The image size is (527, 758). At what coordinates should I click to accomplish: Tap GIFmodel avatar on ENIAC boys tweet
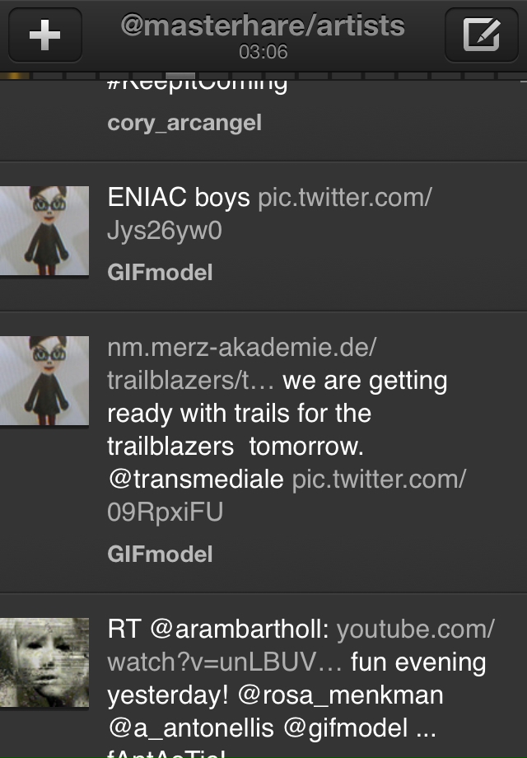click(x=44, y=231)
